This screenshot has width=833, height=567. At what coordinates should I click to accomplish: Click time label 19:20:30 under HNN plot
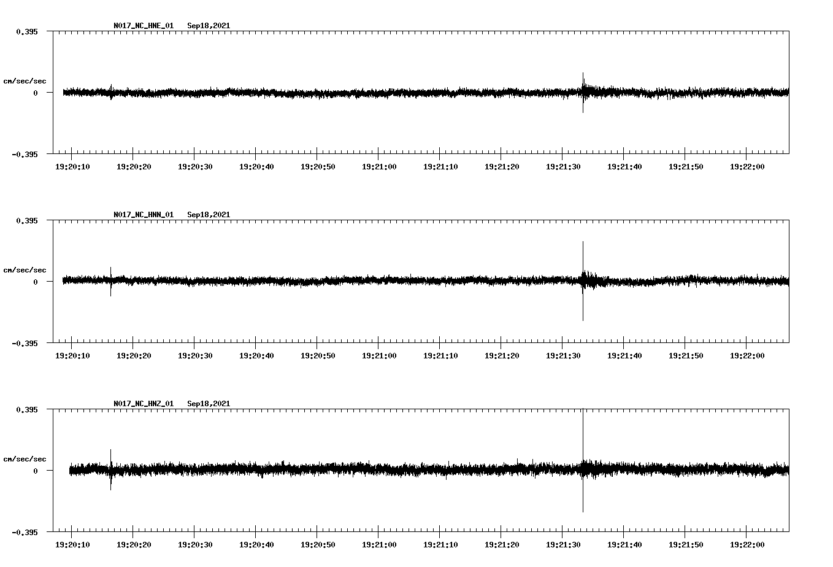[x=195, y=356]
